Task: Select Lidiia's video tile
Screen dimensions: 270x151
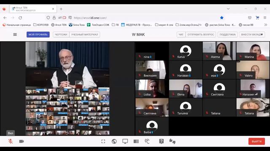Action: [x=152, y=89]
